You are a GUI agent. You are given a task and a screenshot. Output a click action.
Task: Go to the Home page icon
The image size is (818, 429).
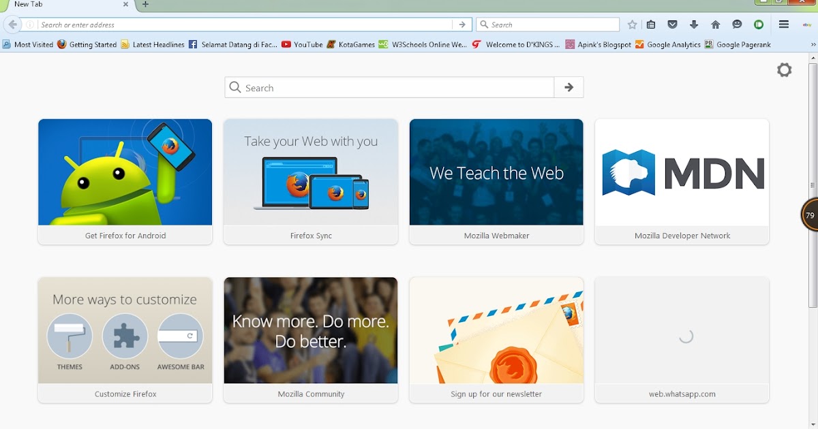(x=715, y=25)
